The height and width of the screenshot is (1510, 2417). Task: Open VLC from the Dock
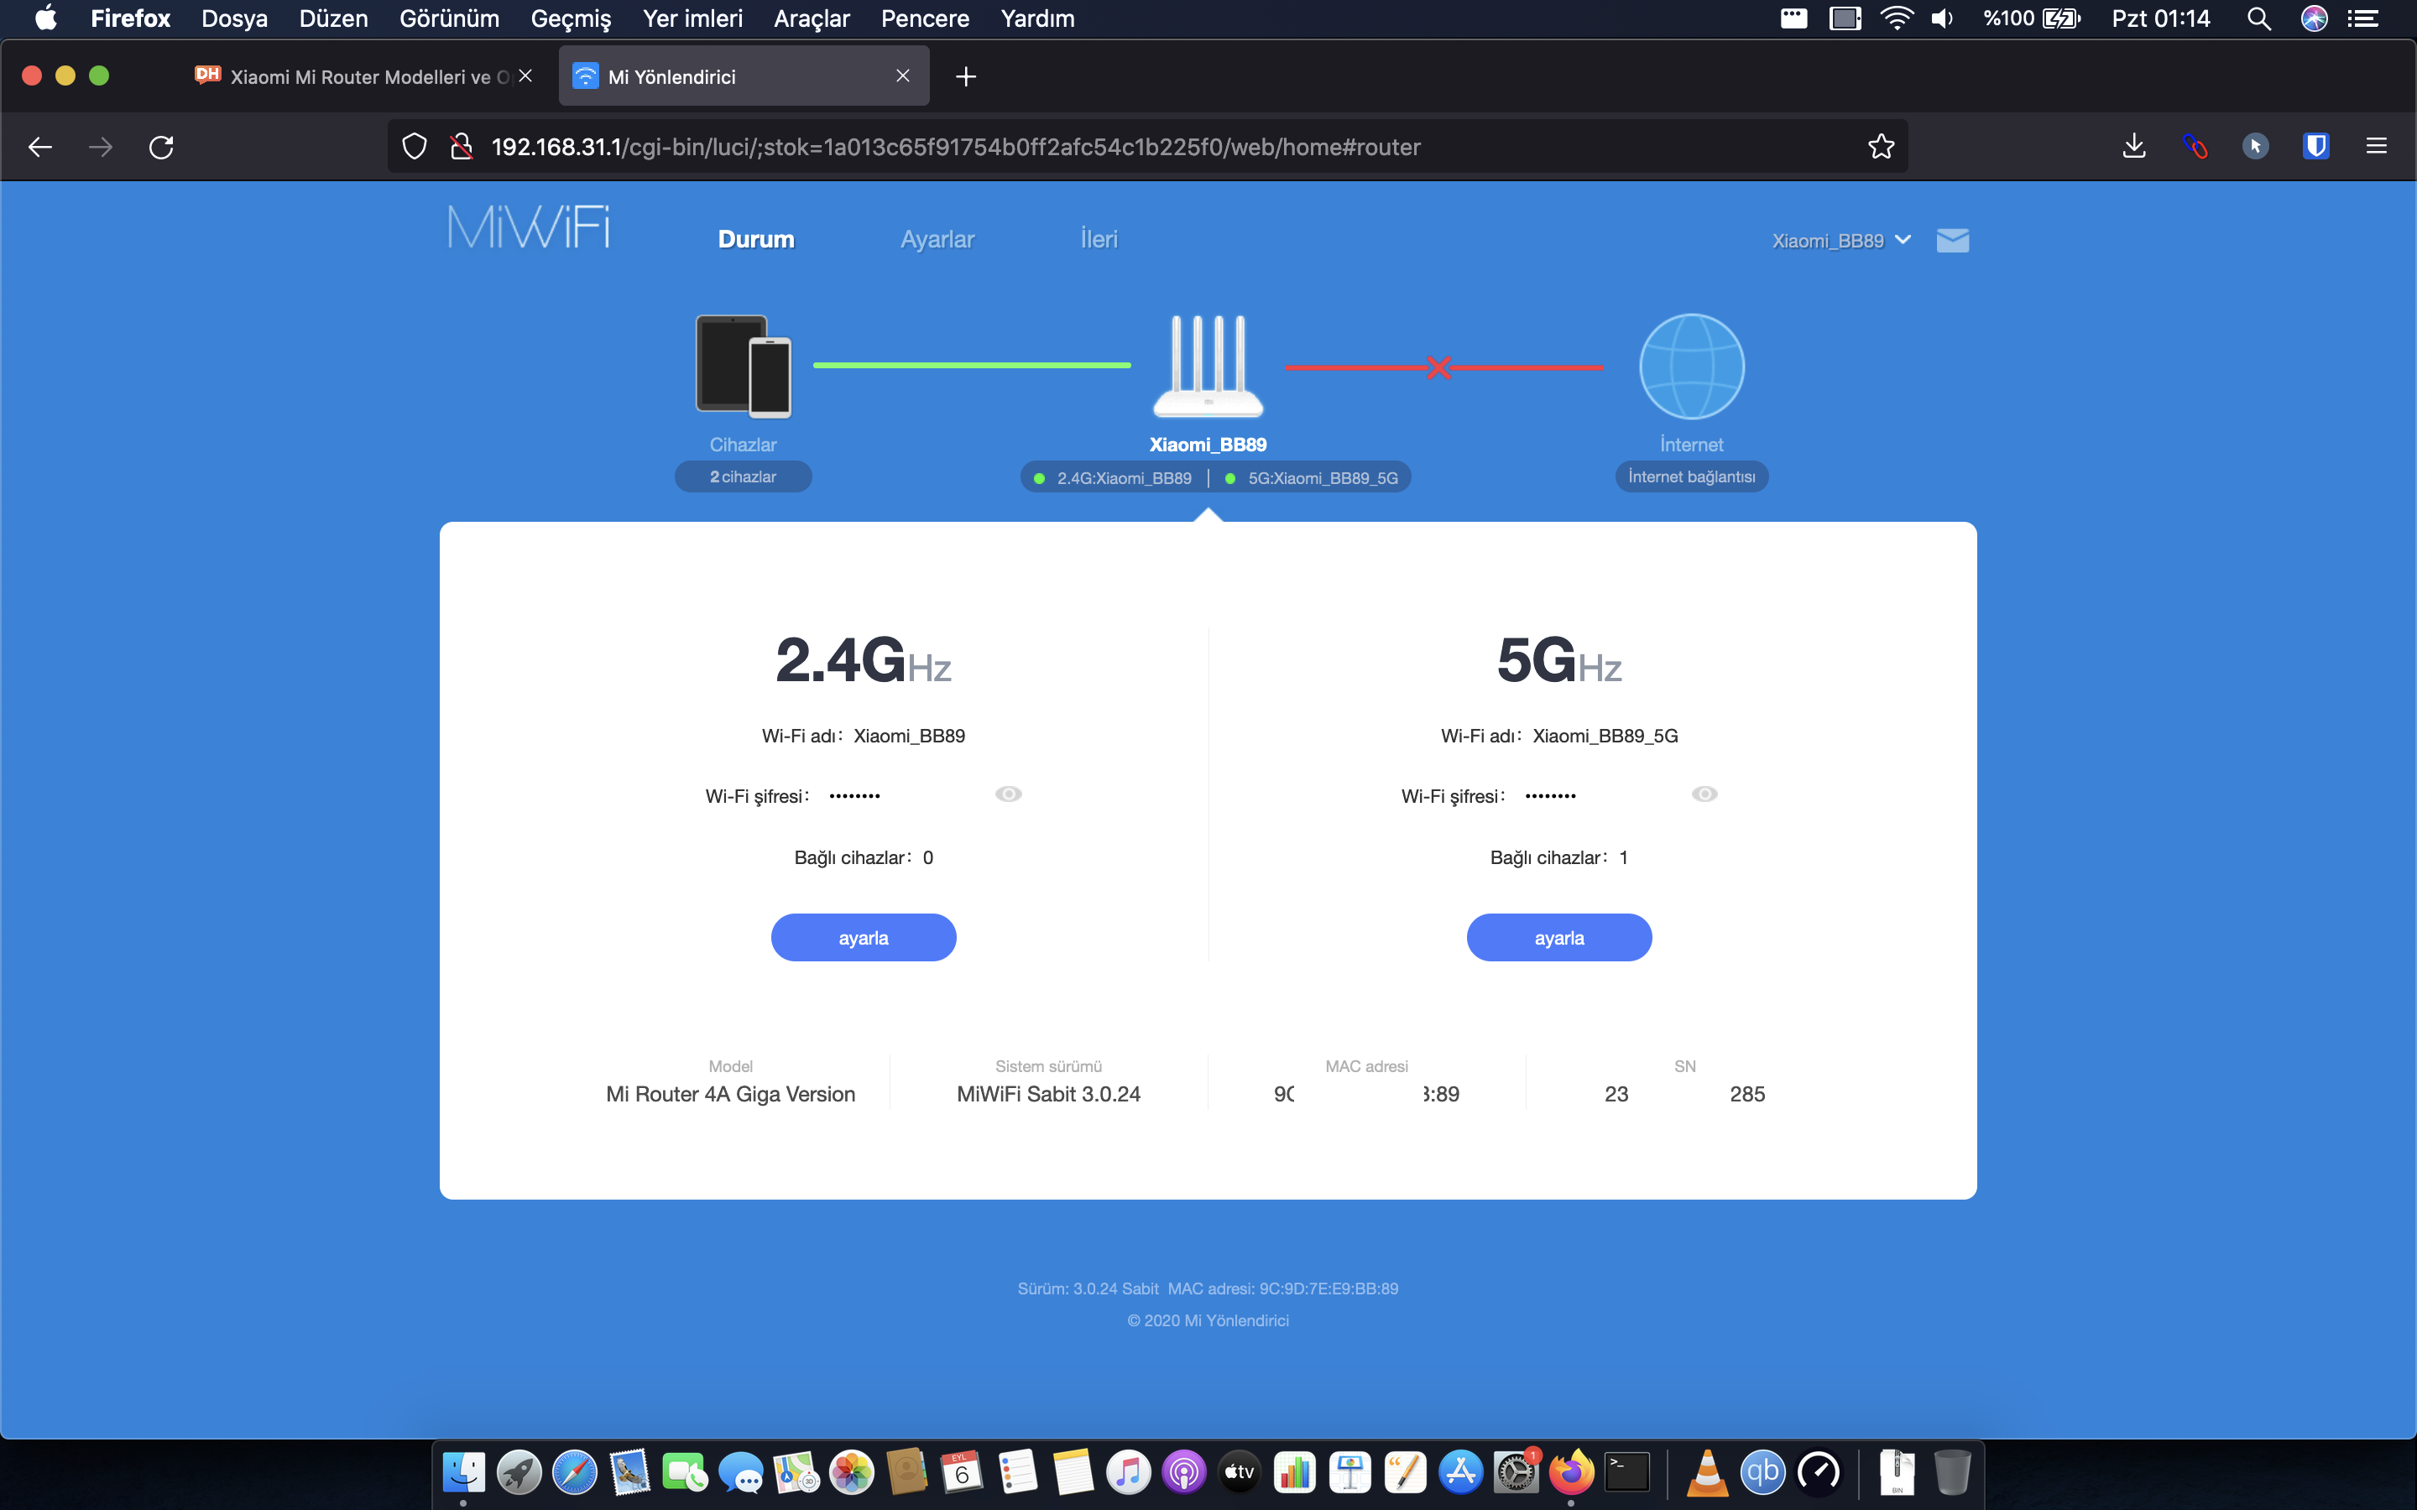click(1707, 1472)
